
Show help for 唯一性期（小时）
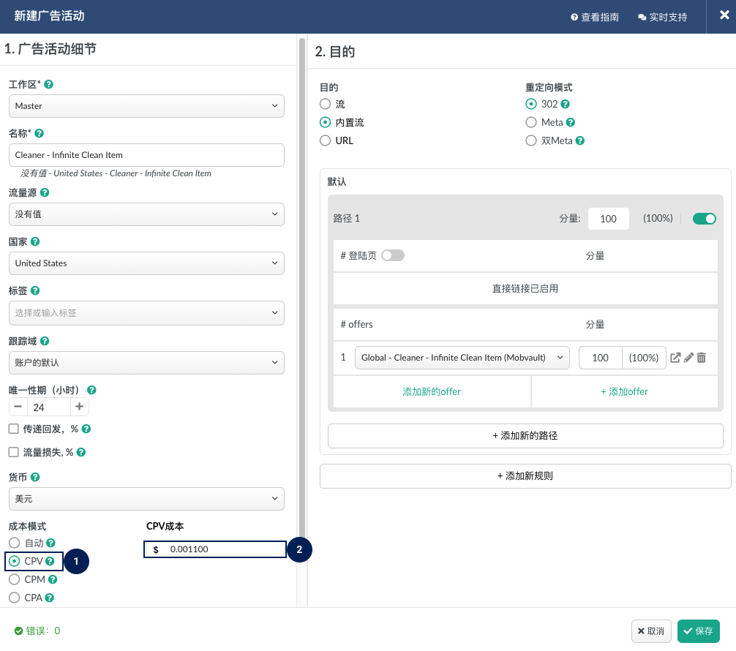point(92,390)
